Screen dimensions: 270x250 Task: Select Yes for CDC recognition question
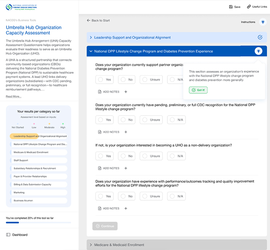click(x=105, y=120)
